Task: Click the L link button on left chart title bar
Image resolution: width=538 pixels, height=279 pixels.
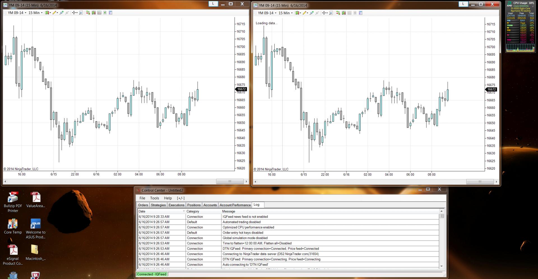Action: (213, 4)
